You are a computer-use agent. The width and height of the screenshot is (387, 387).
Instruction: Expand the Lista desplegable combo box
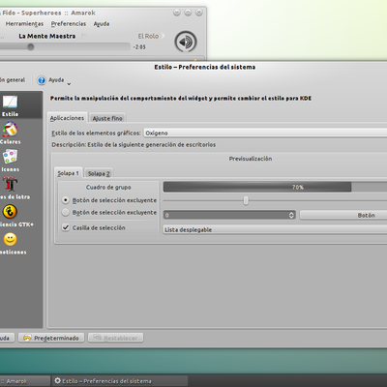[275, 229]
